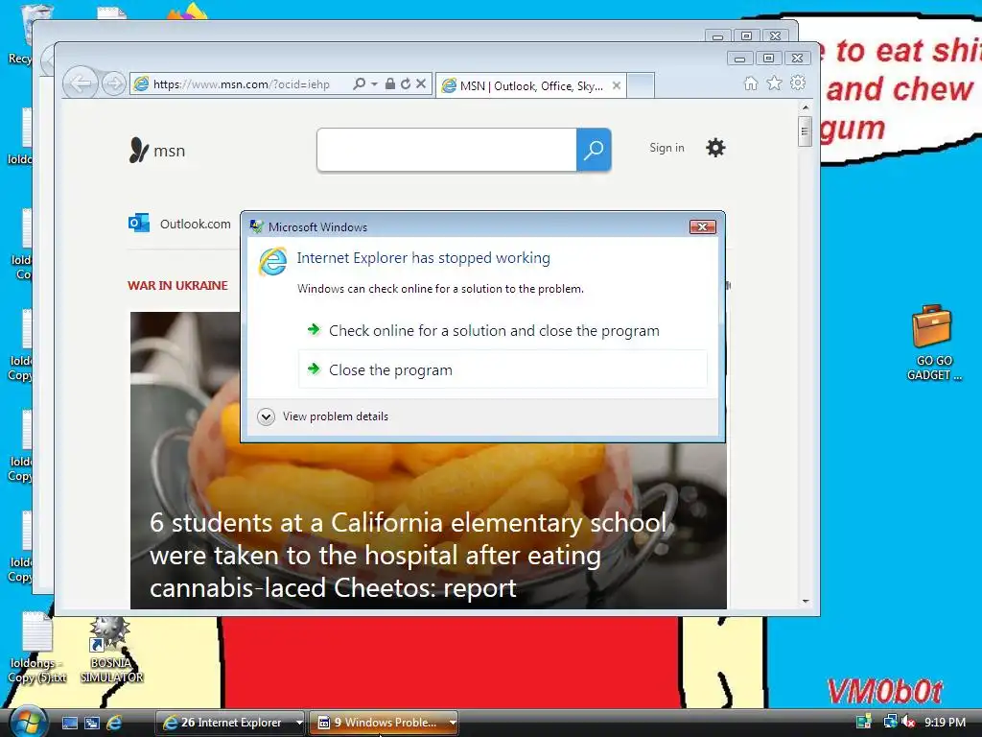Close the Microsoft Windows error dialog

[702, 226]
